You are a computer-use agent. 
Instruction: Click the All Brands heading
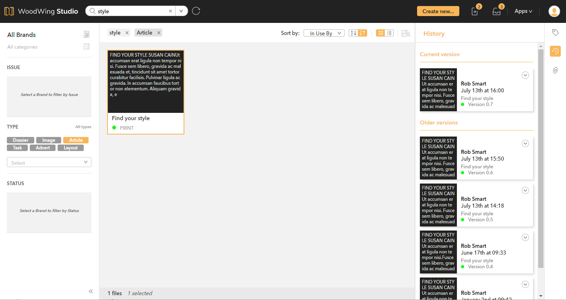[x=21, y=35]
